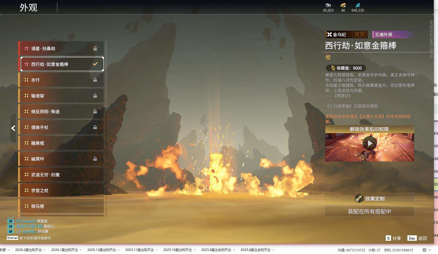
Task: Click the lock icon on 幽冥吟
Action: tap(95, 159)
